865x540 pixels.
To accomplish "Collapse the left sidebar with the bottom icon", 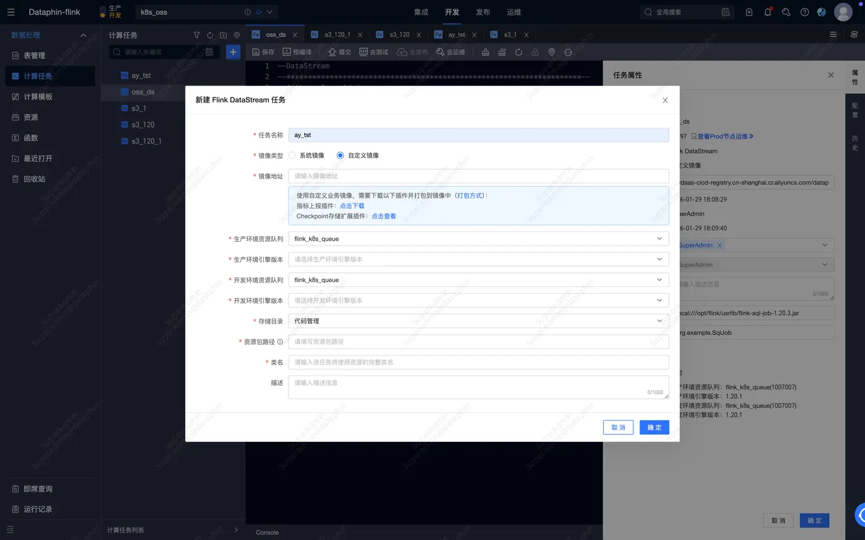I will 10,530.
